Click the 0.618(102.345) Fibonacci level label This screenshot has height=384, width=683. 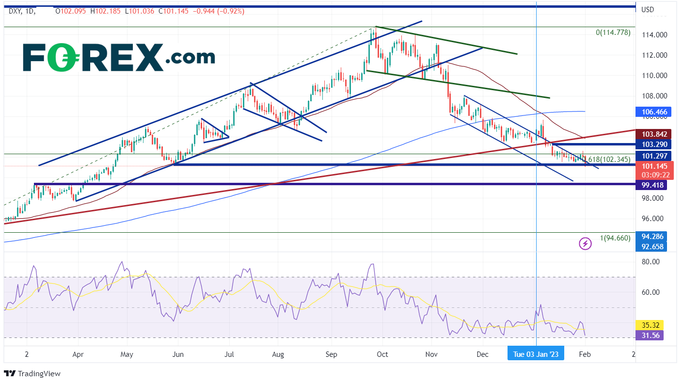(609, 159)
